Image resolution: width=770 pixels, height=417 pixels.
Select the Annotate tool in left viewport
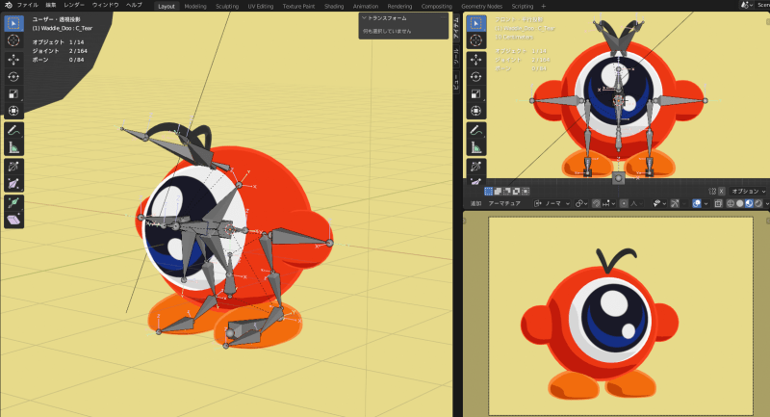click(14, 130)
